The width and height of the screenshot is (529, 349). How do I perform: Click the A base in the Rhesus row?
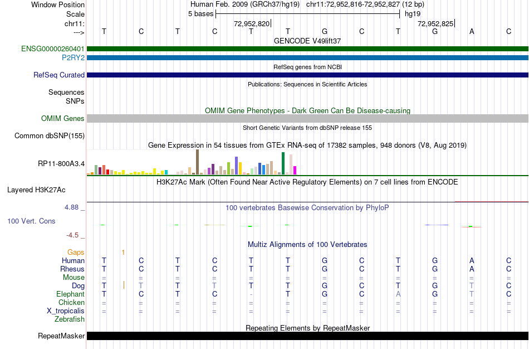coord(472,269)
